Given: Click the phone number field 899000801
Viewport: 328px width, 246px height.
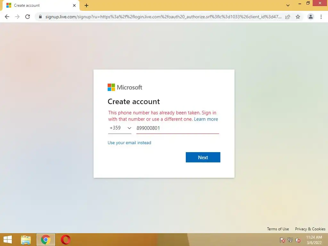Looking at the screenshot, I should click(x=177, y=128).
